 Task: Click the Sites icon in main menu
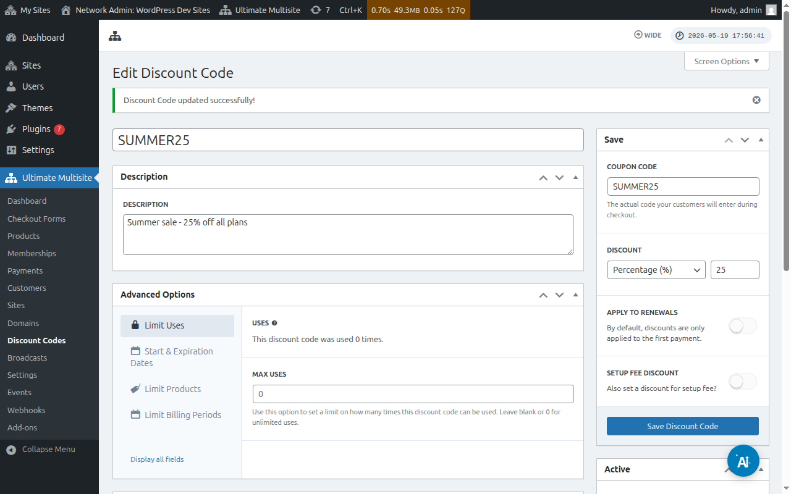(x=11, y=65)
